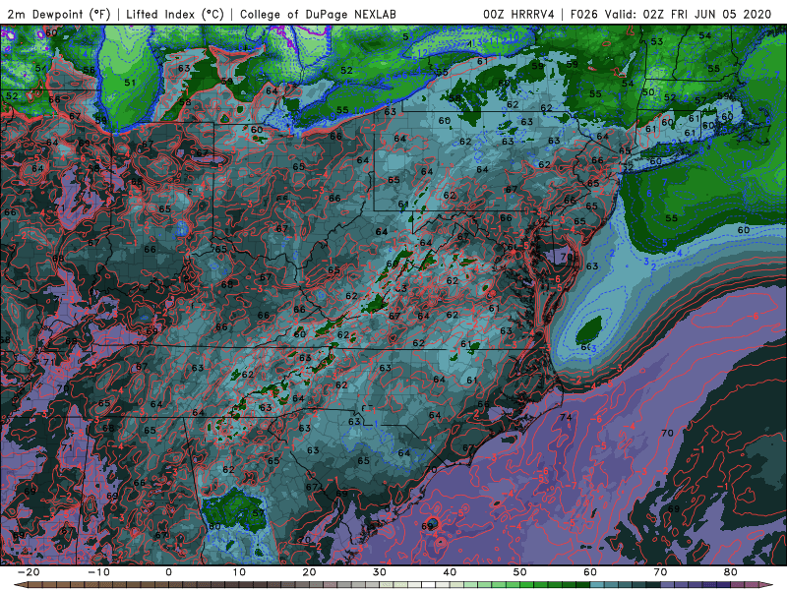Click 'College of DuPage NEXLAB' header text
The image size is (787, 590).
click(x=318, y=15)
